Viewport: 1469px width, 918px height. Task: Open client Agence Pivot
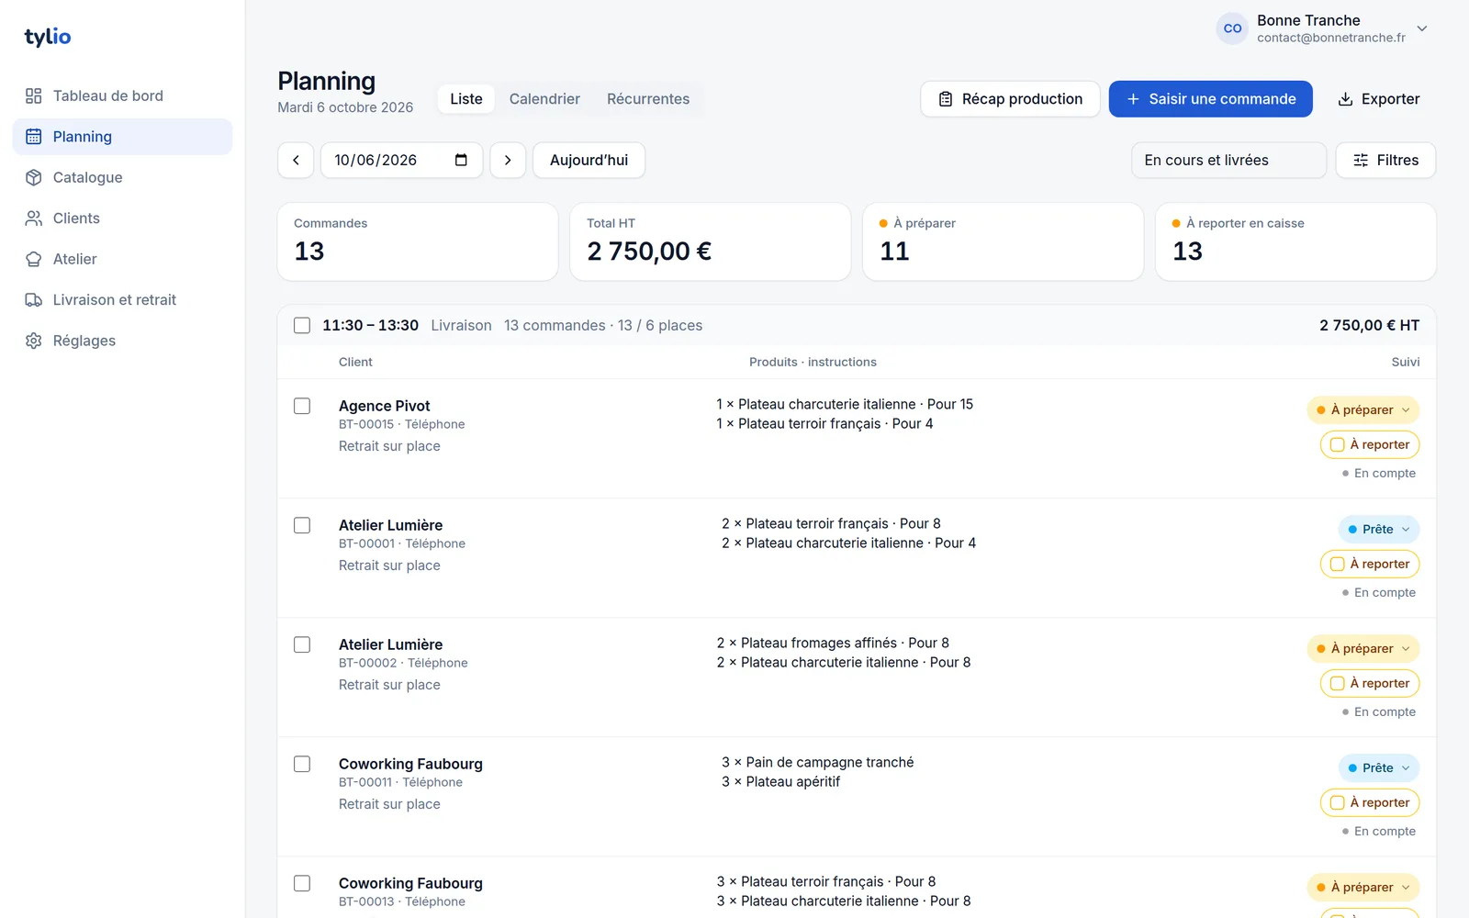coord(385,406)
